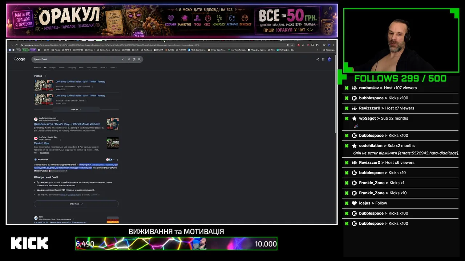This screenshot has width=465, height=261.
Task: Open options menu for devilsplaymovie.com result
Action: pos(64,120)
